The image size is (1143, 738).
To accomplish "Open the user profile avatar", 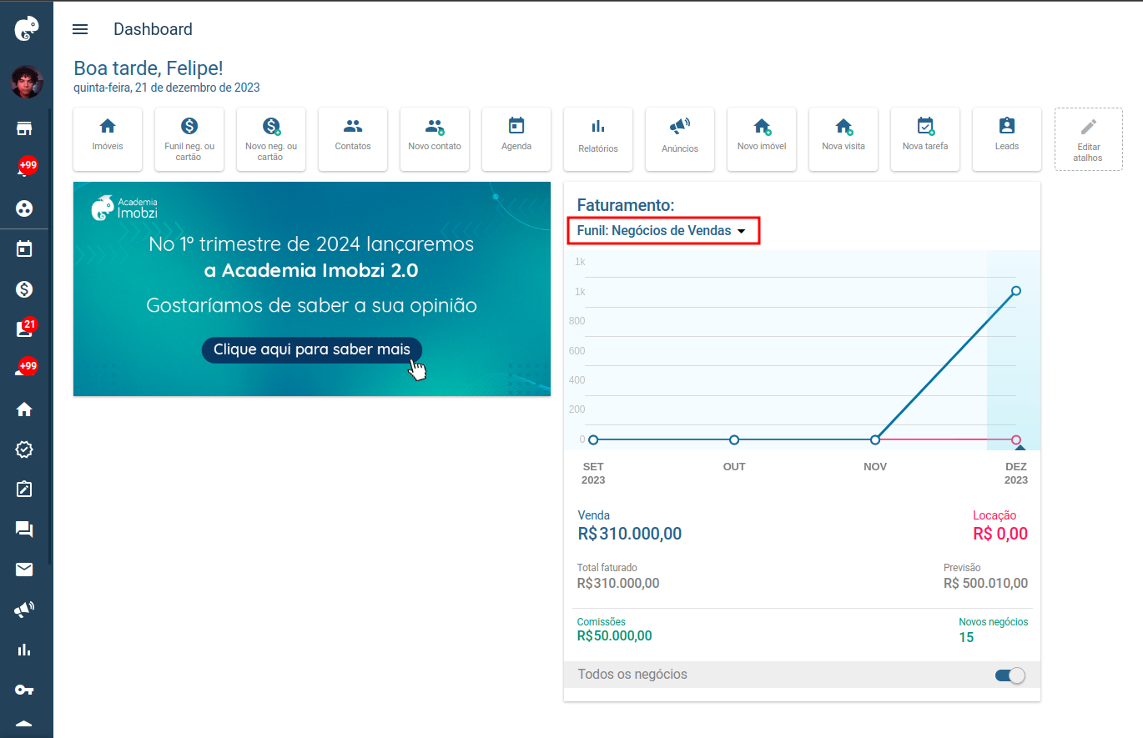I will click(26, 82).
